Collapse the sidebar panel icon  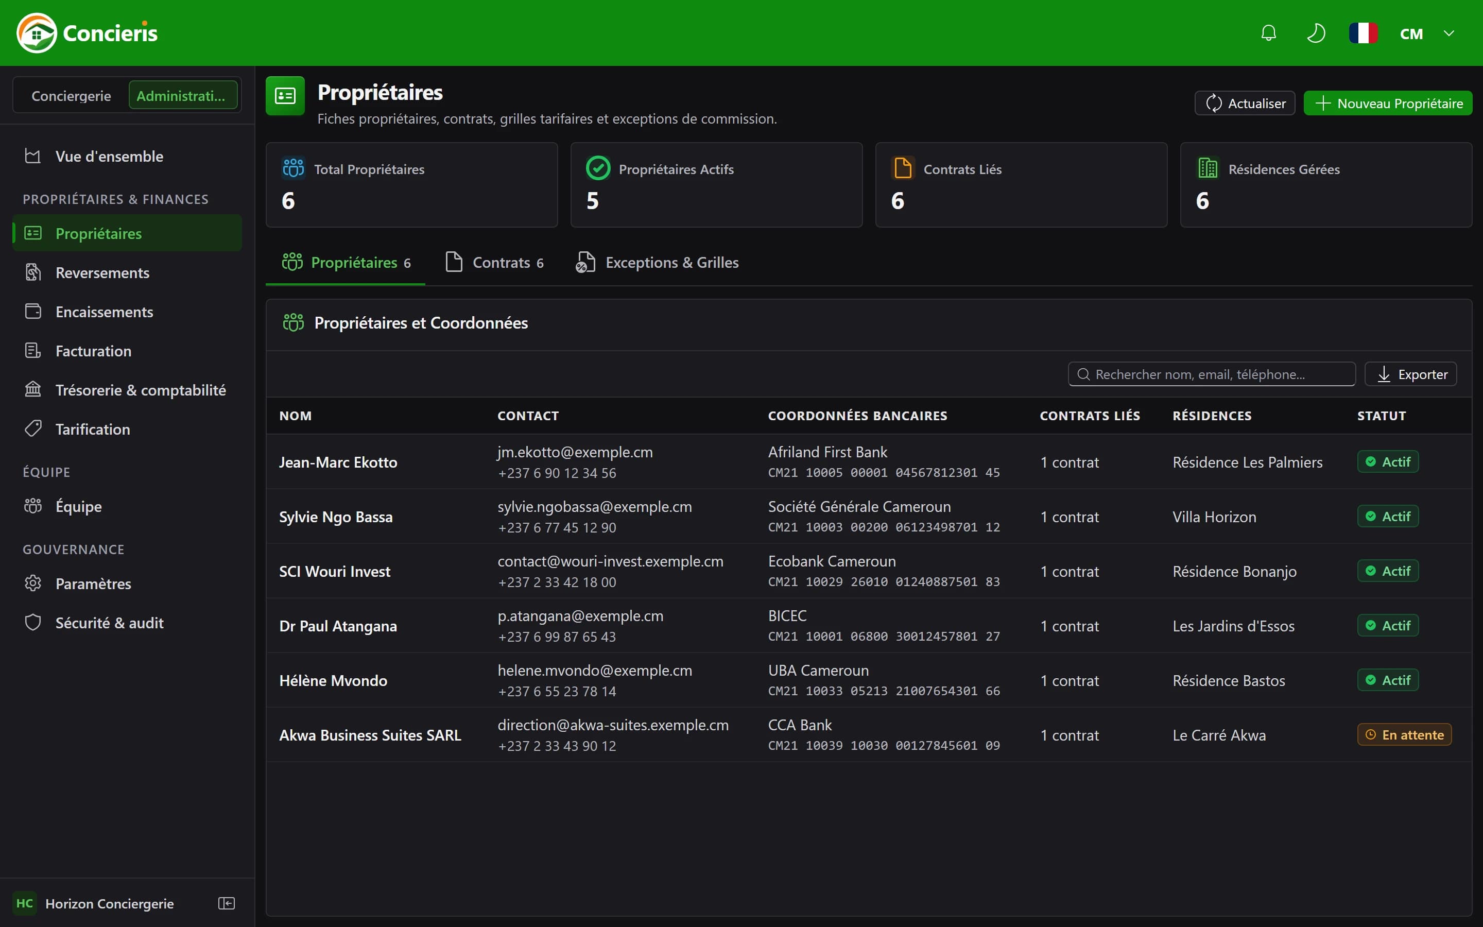pos(227,903)
